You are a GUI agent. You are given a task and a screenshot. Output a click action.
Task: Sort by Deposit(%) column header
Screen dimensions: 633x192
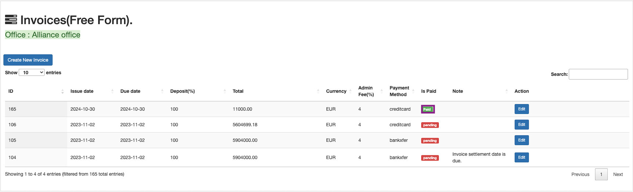tap(183, 91)
